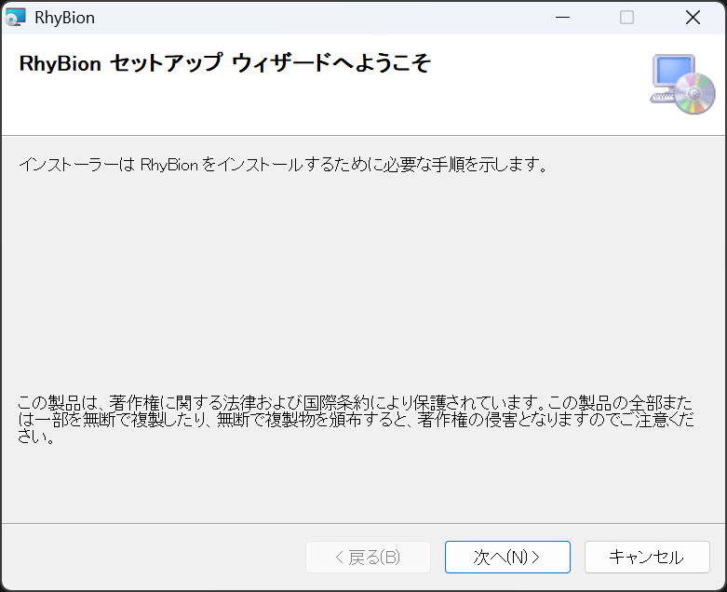Image resolution: width=727 pixels, height=592 pixels.
Task: Click the disabled maximize window button
Action: pos(626,18)
